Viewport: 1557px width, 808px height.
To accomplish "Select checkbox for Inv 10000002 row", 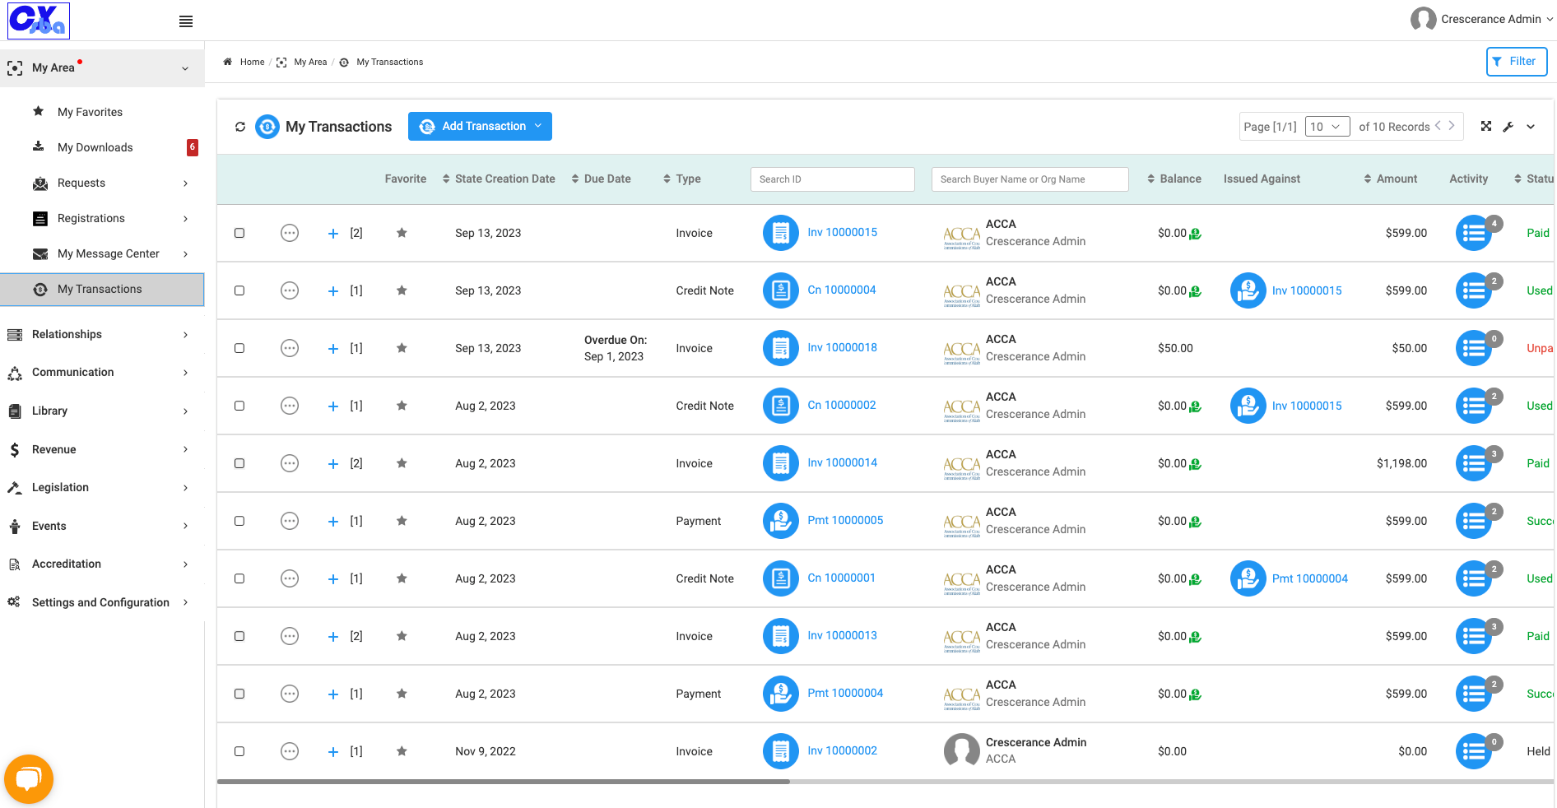I will (x=239, y=751).
